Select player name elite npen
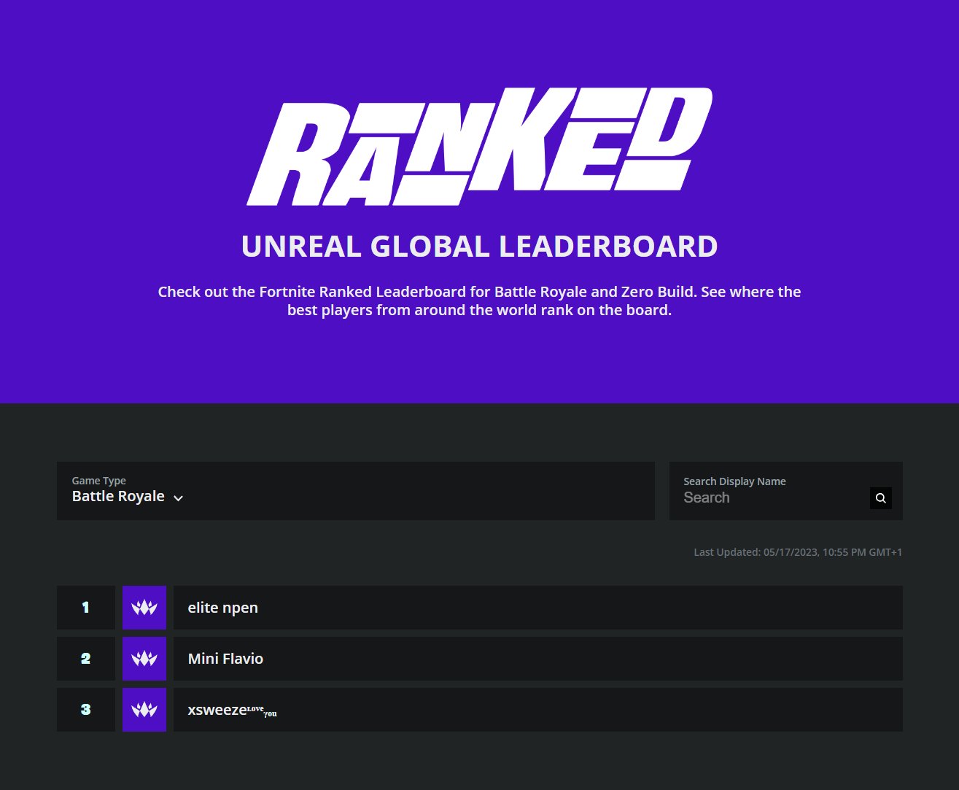Image resolution: width=959 pixels, height=790 pixels. 222,608
